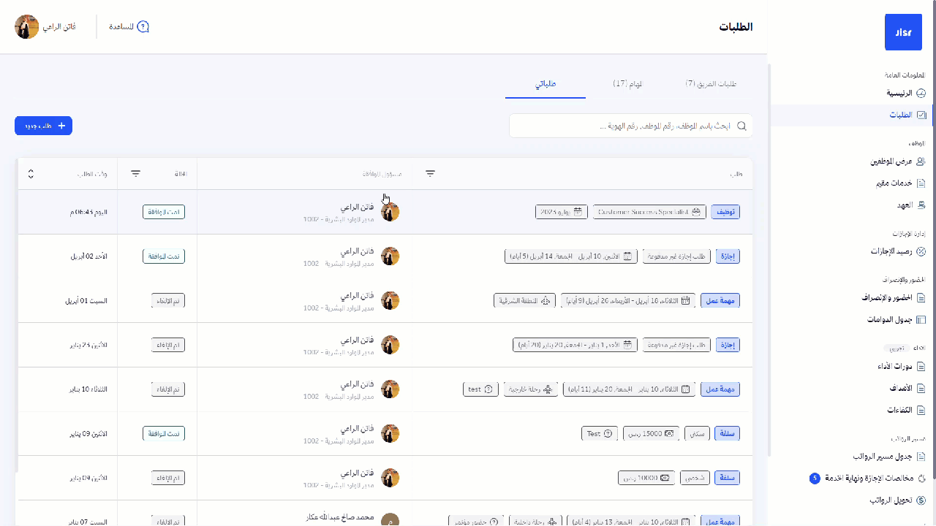Screen dimensions: 936x526
Task: Click the تحويل الرواتب salary transfer icon
Action: 921,500
